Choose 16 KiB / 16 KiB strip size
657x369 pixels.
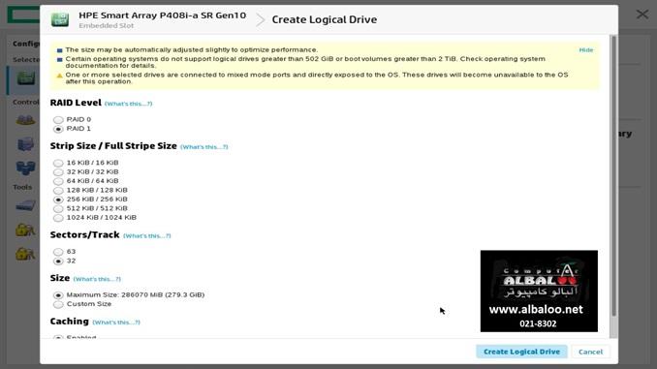[58, 163]
